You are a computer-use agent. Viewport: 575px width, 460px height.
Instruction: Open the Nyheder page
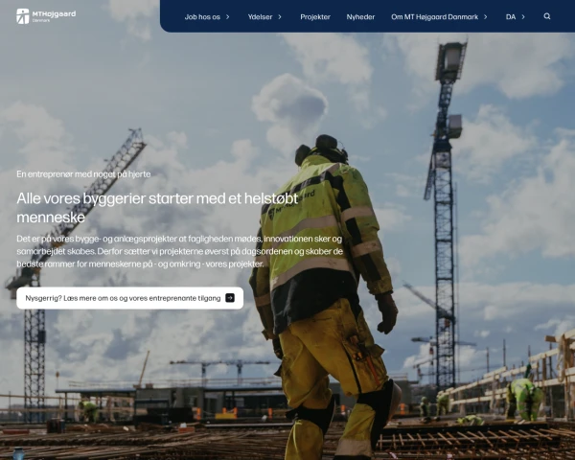pos(360,17)
